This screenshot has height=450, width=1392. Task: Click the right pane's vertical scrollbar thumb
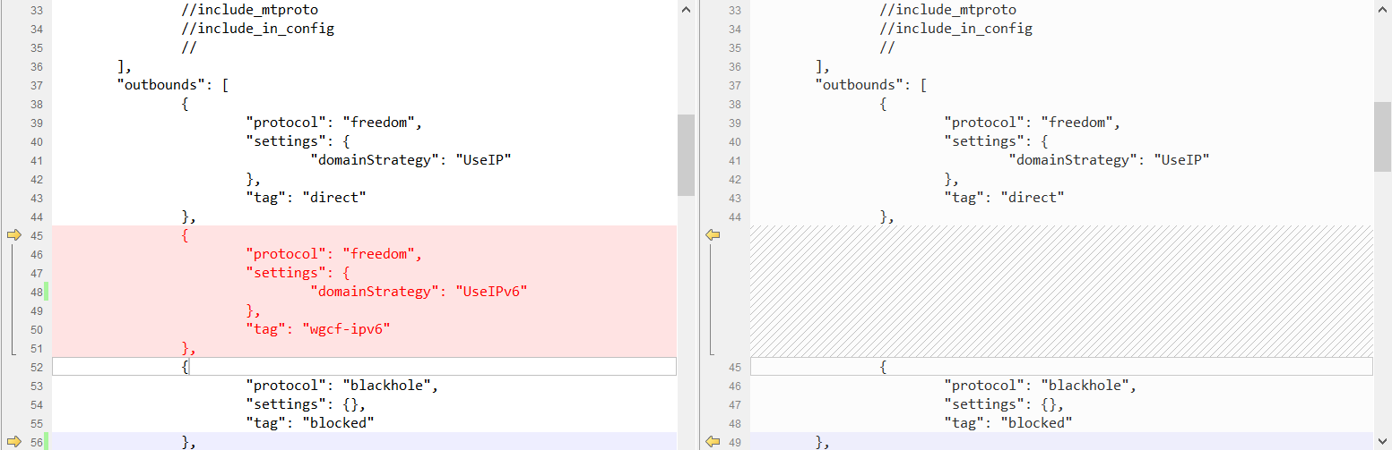click(1382, 135)
